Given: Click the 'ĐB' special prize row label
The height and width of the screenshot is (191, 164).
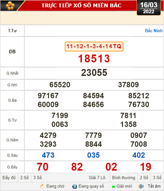Looking at the screenshot, I should click(x=12, y=52).
